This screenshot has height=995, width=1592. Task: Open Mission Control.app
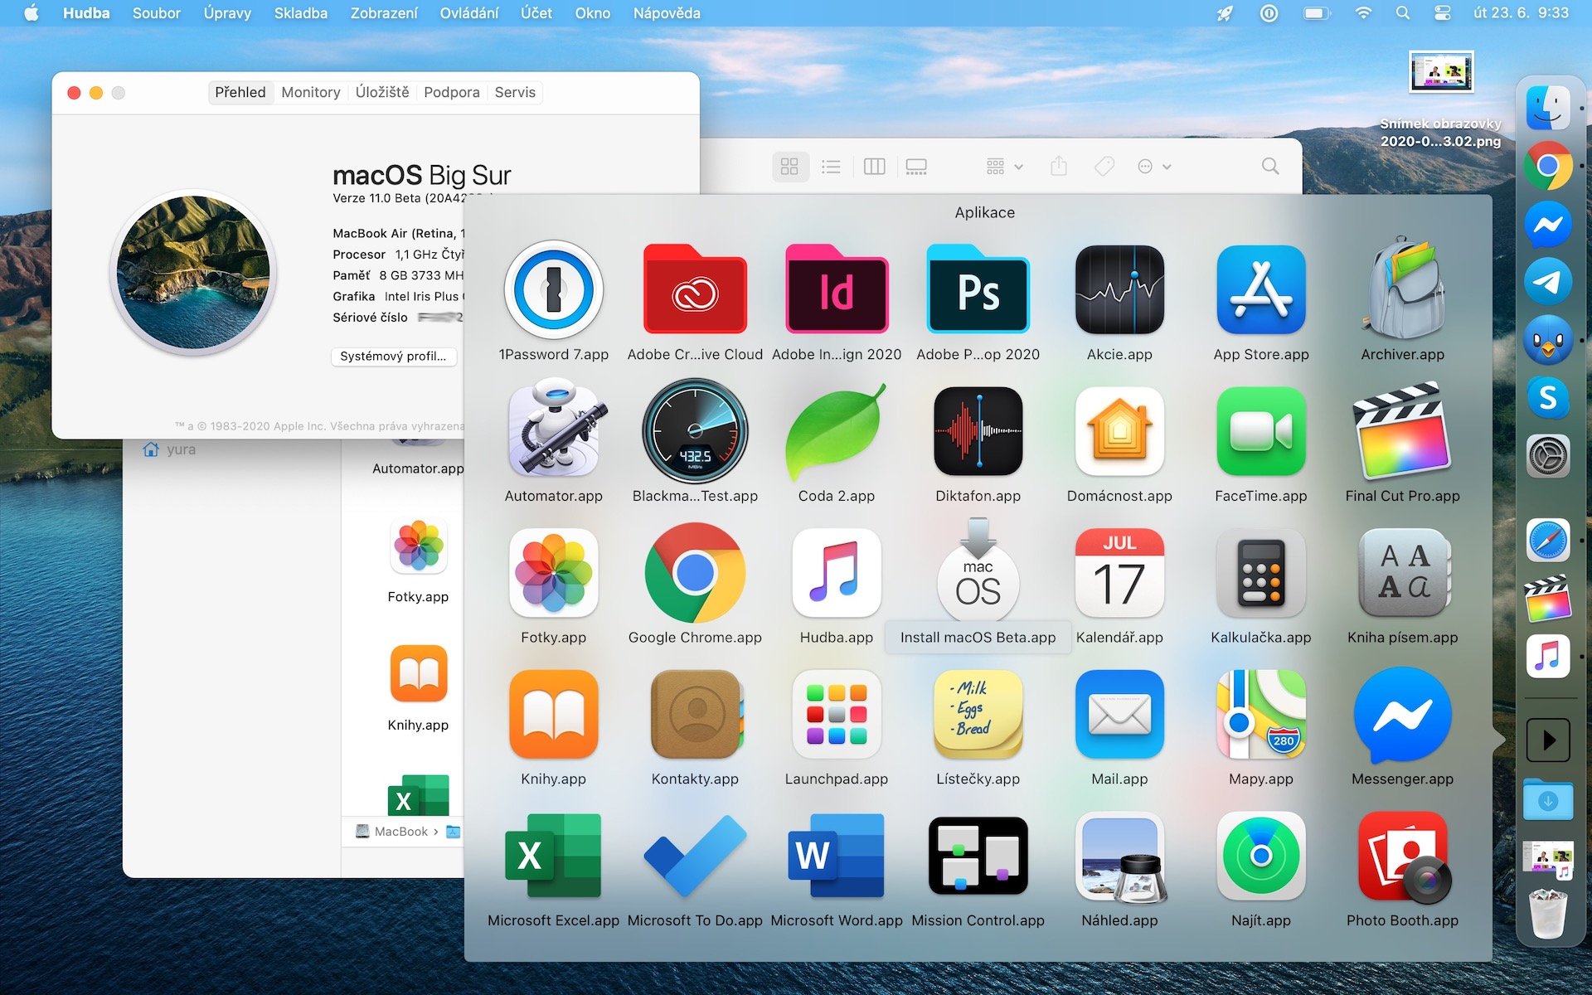click(978, 856)
